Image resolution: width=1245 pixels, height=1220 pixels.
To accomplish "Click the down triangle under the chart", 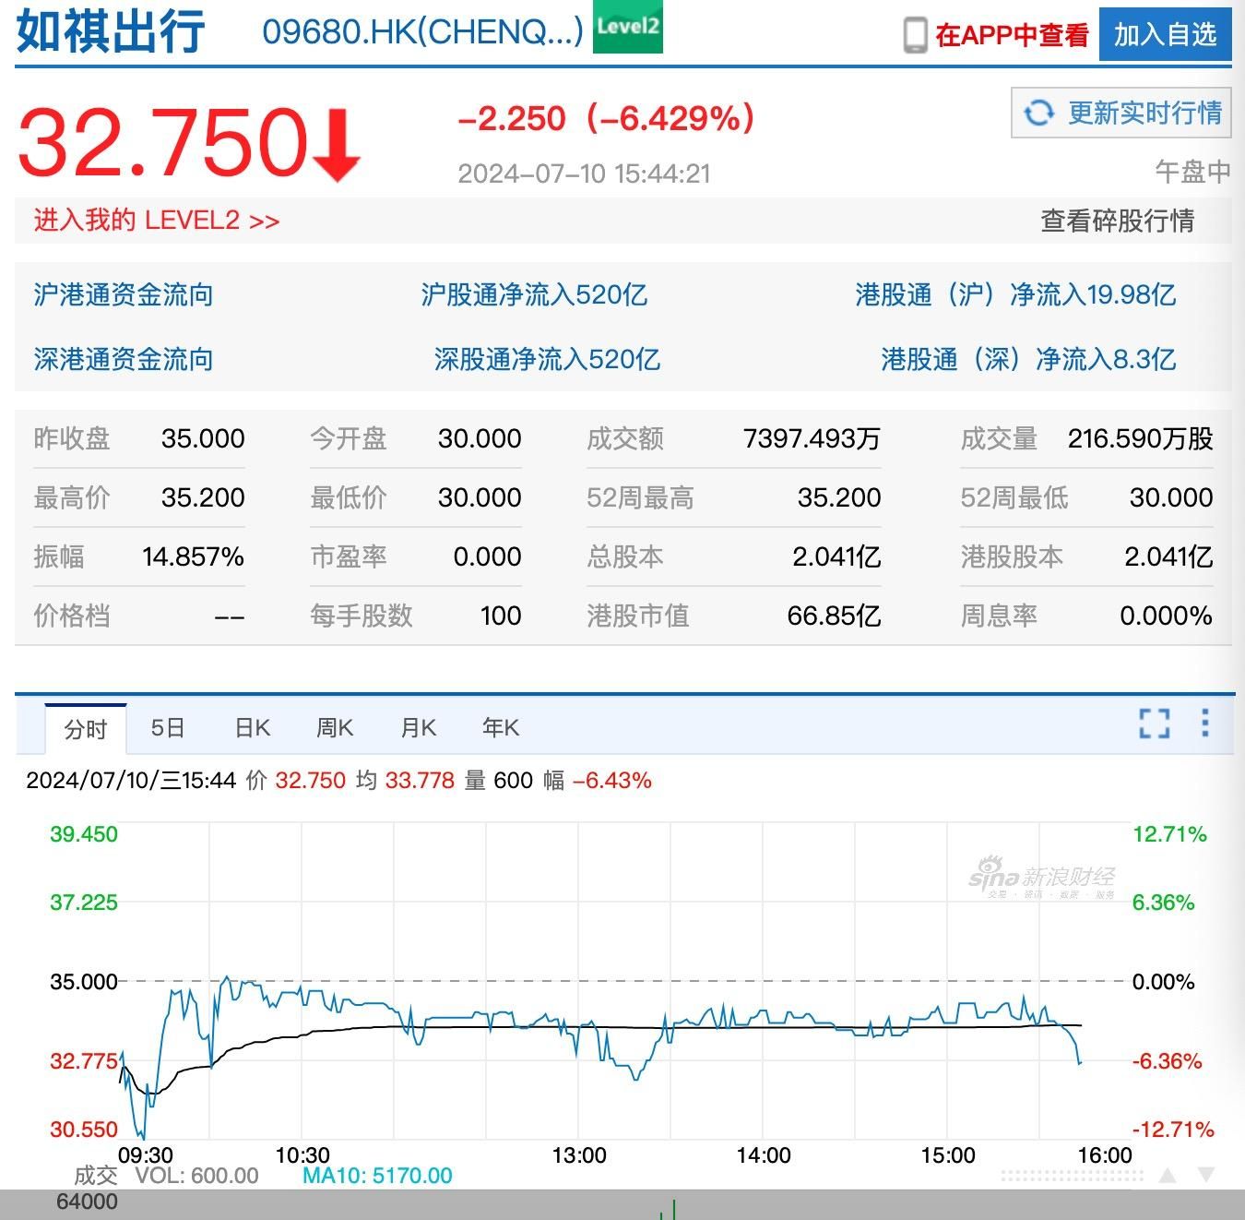I will (1205, 1176).
